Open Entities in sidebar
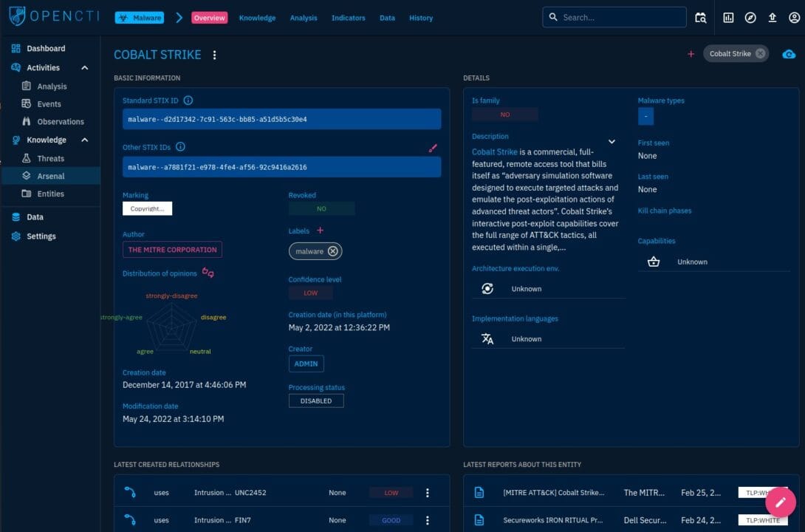This screenshot has width=805, height=532. pos(50,194)
